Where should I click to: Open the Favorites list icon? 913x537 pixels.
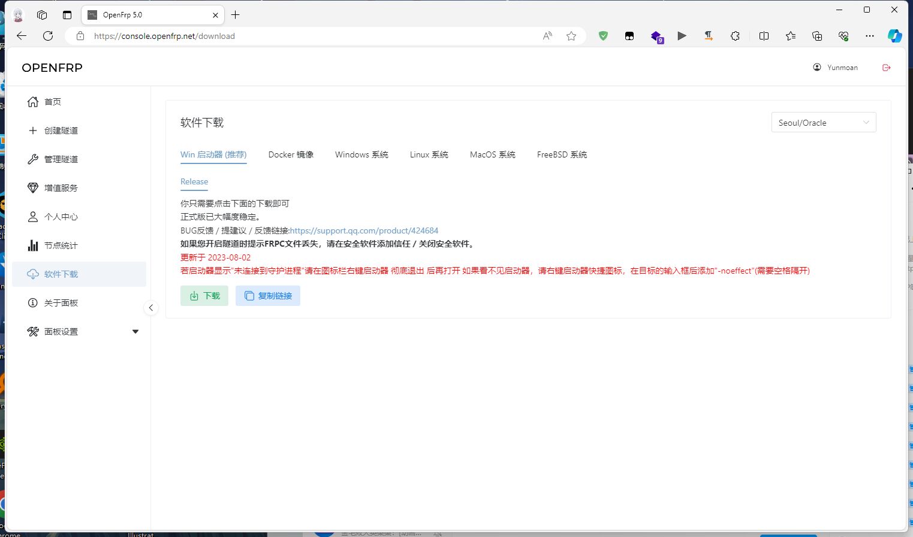click(x=791, y=36)
